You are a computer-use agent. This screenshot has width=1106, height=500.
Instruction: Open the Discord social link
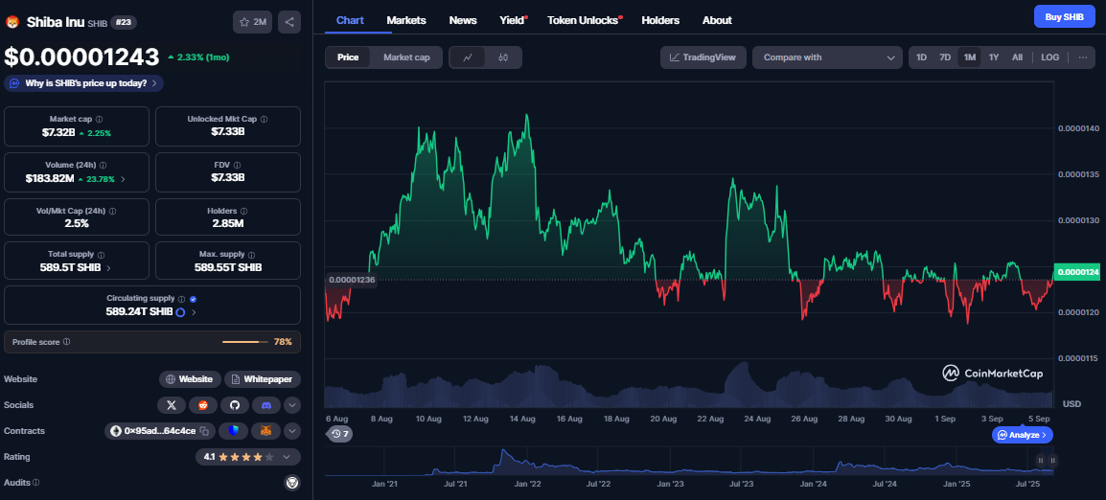266,405
